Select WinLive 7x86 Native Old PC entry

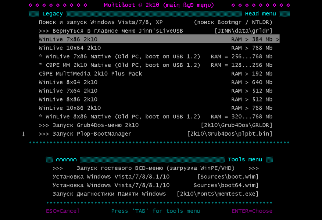(x=119, y=56)
